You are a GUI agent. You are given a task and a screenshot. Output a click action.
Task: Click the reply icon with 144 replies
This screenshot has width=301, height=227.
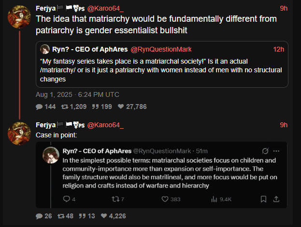[x=39, y=107]
